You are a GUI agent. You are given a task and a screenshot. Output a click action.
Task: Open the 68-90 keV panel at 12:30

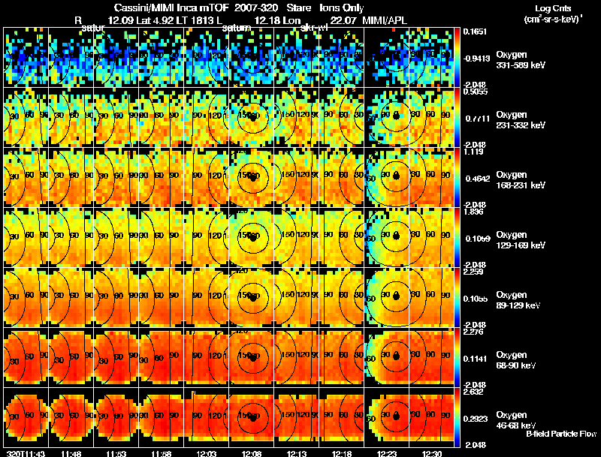coord(431,357)
